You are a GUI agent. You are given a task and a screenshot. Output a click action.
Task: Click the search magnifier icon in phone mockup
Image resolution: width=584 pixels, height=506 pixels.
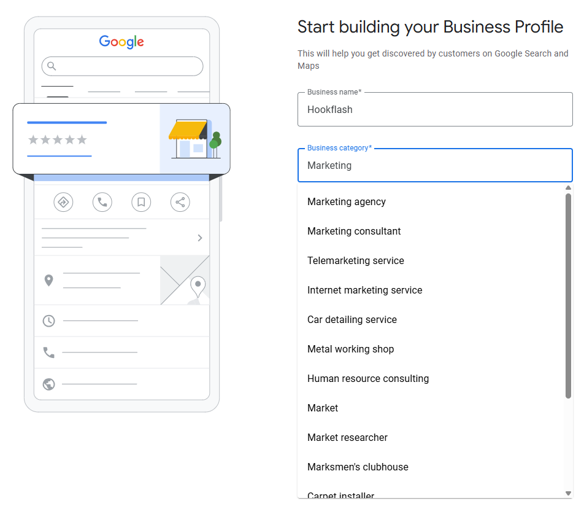(52, 66)
